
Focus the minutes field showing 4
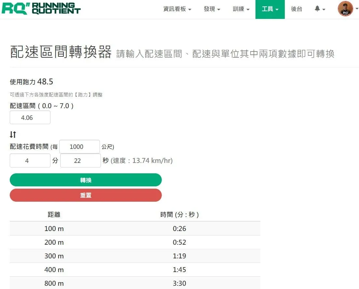coord(30,160)
